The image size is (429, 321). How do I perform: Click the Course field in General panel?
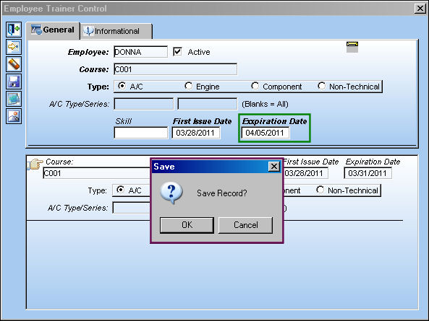(x=175, y=69)
